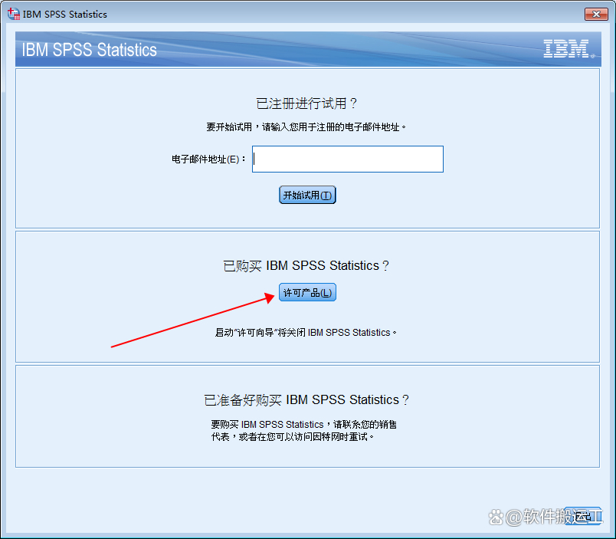Click the IBM logo in the banner
616x539 pixels.
tap(568, 49)
